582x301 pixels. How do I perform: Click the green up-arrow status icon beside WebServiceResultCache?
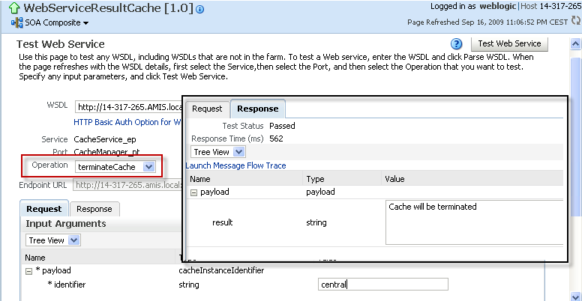pos(12,9)
